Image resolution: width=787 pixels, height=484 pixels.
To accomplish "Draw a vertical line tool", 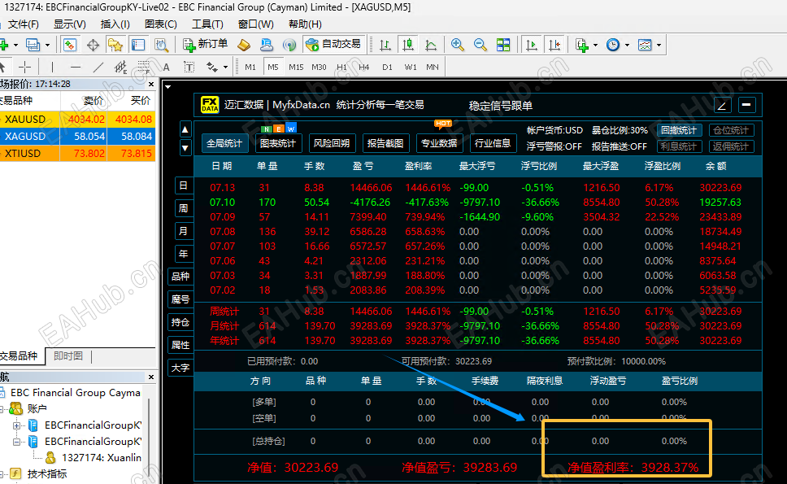I will pos(52,67).
